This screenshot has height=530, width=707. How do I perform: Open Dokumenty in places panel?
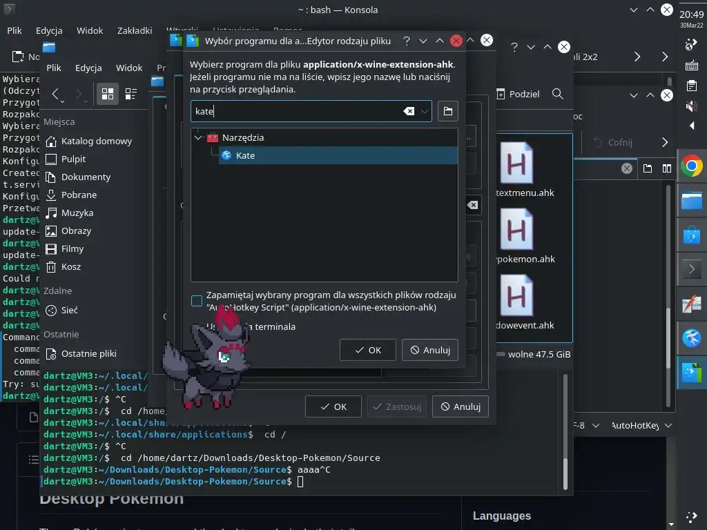point(78,177)
